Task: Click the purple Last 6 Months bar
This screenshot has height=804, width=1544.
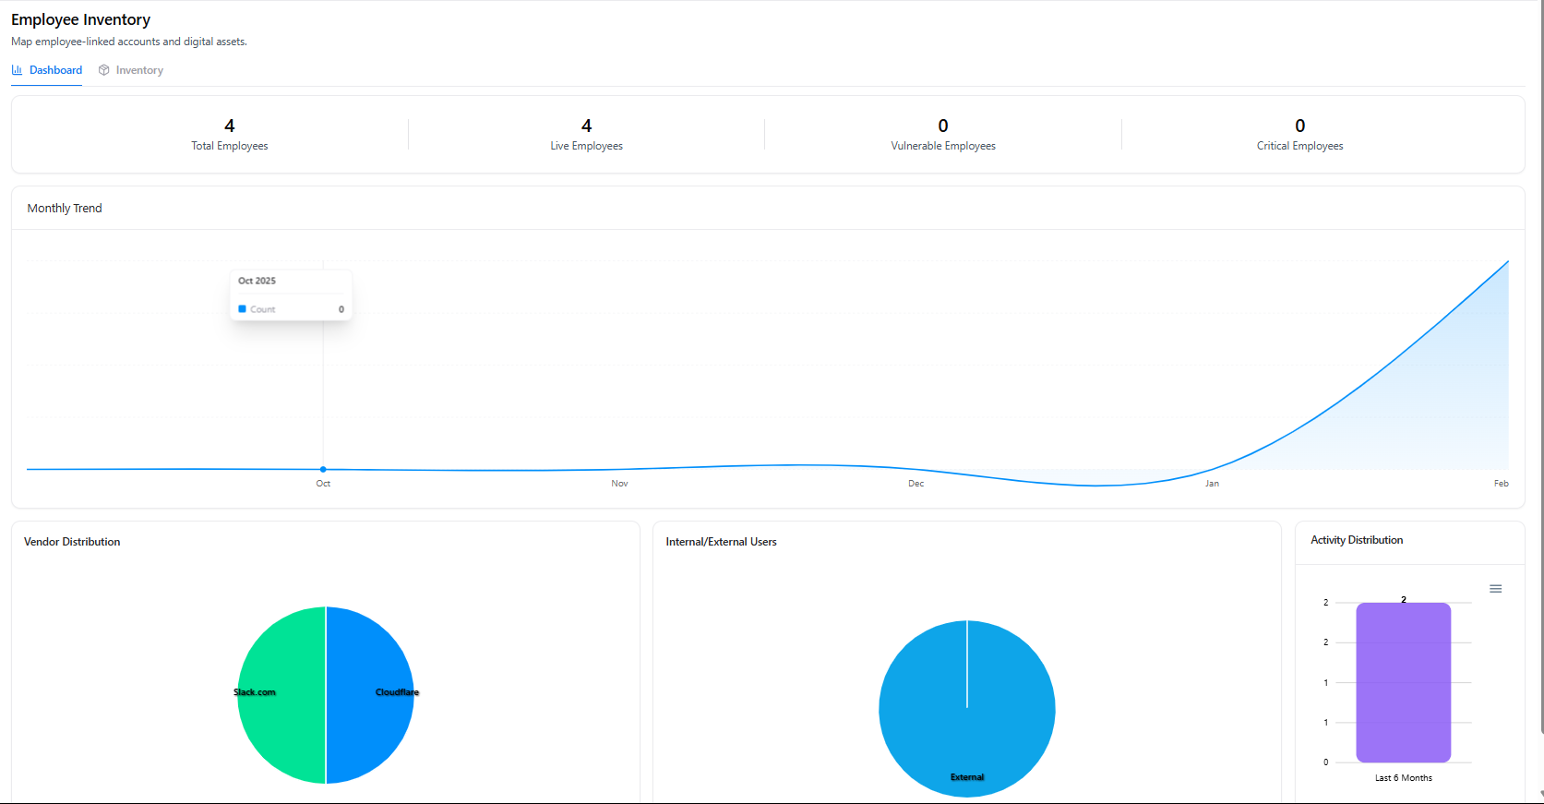Action: (x=1403, y=683)
